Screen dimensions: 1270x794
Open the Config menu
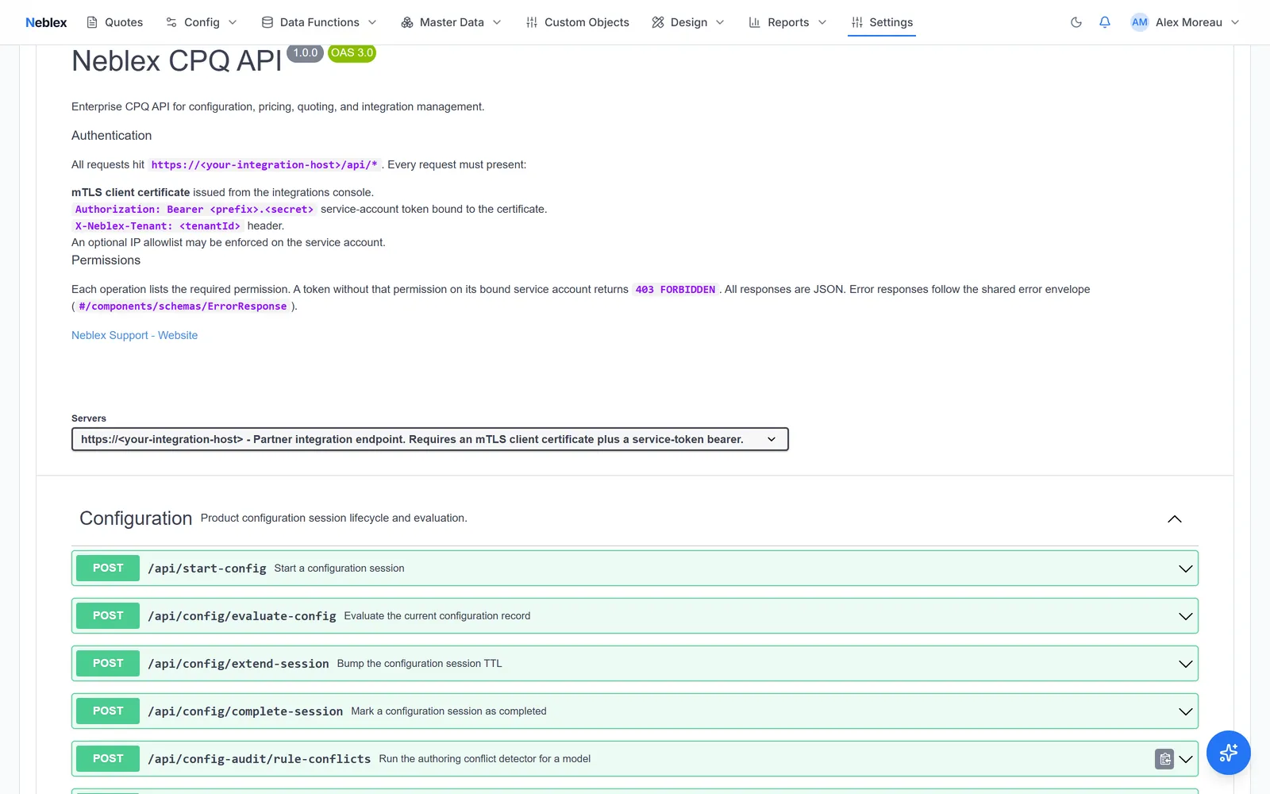point(201,22)
